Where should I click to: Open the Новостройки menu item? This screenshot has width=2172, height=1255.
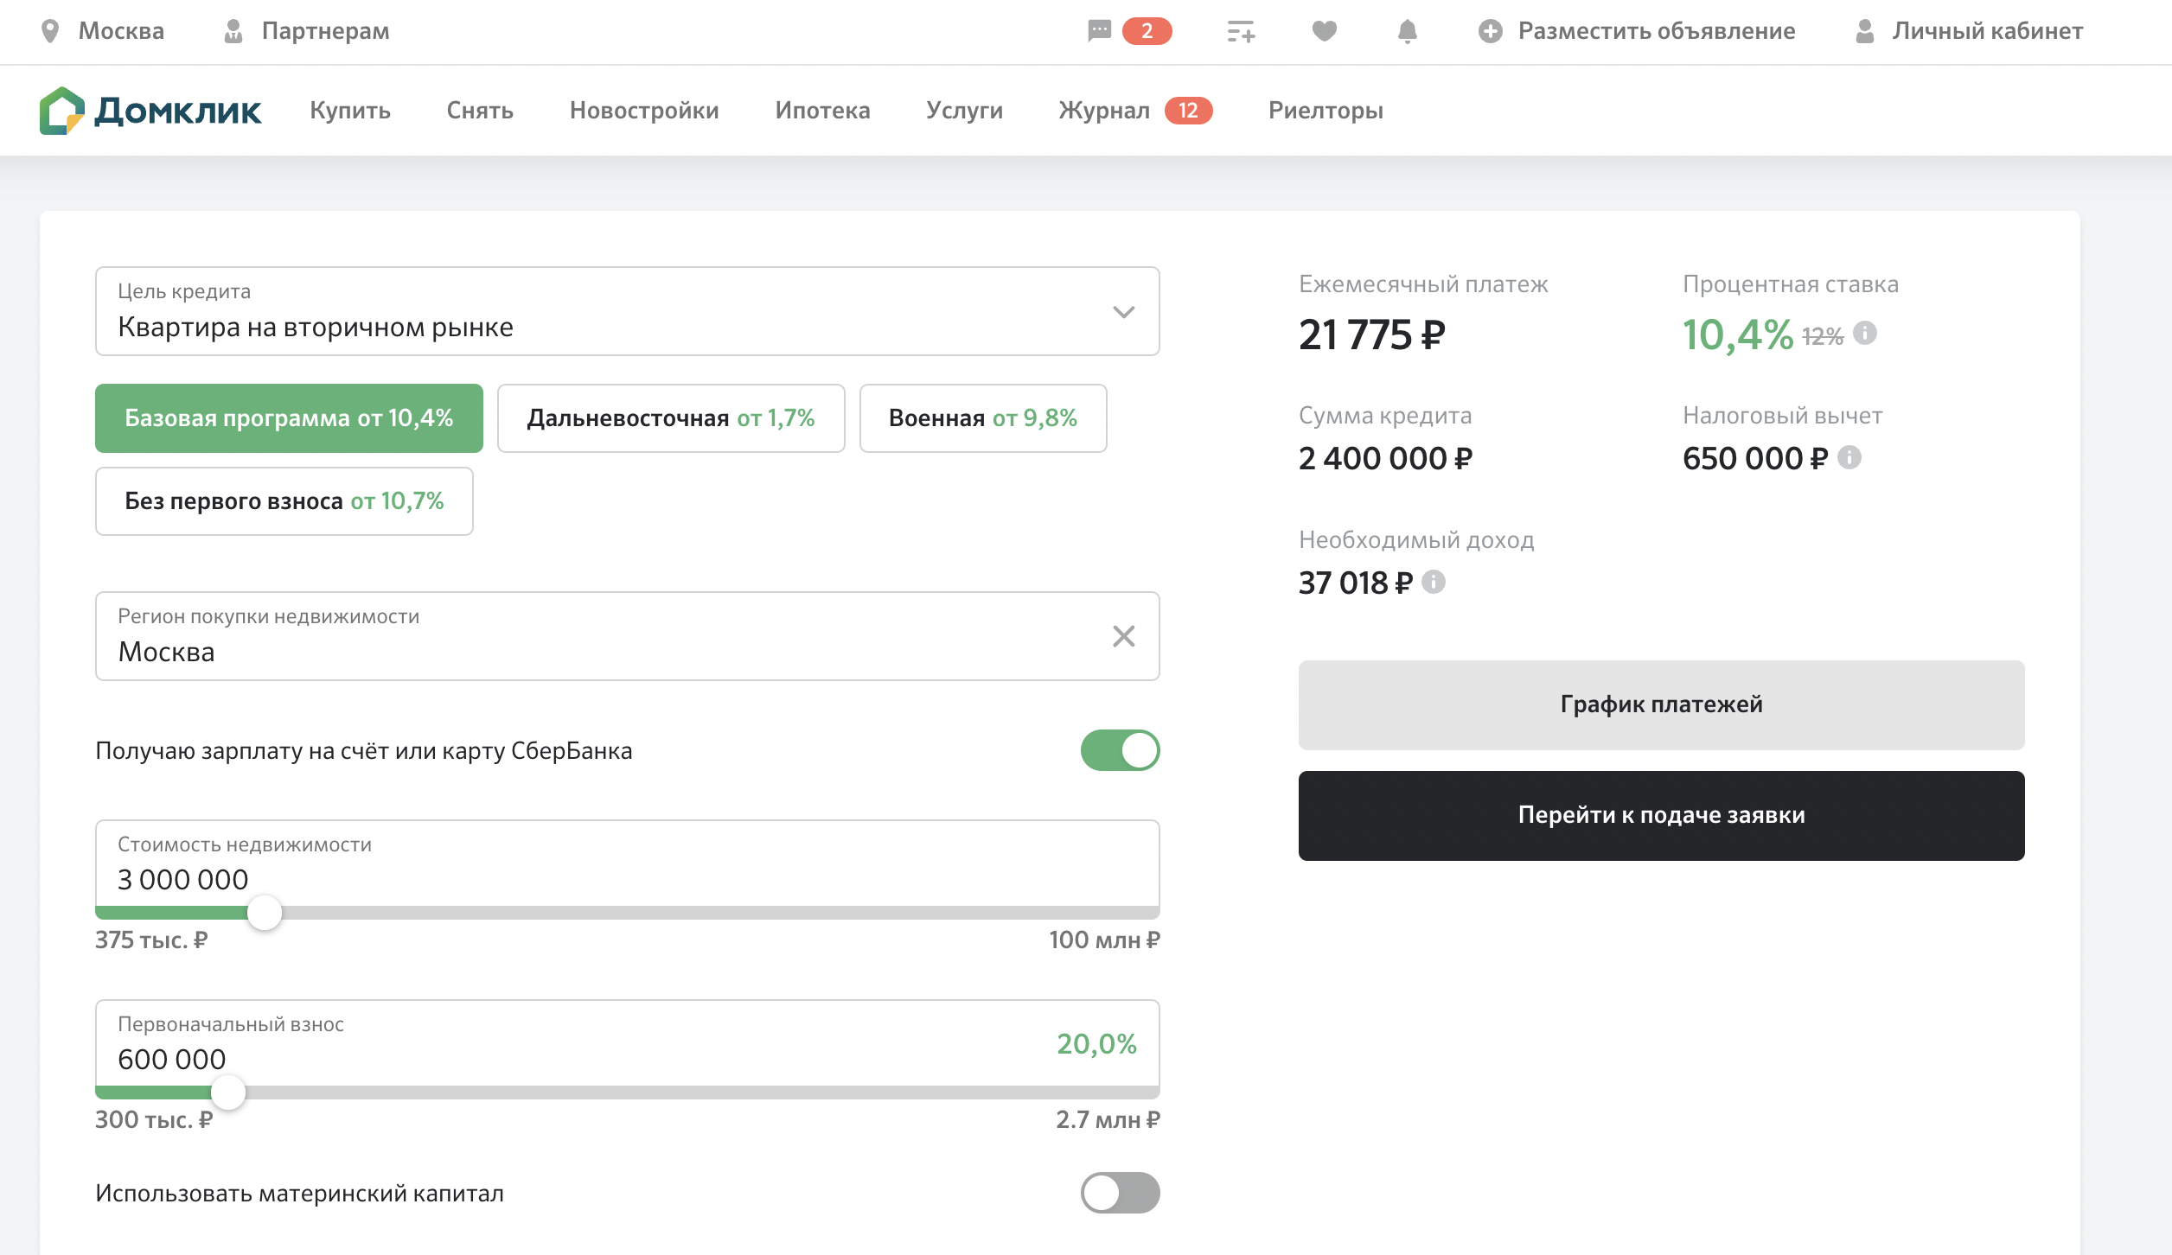coord(644,111)
